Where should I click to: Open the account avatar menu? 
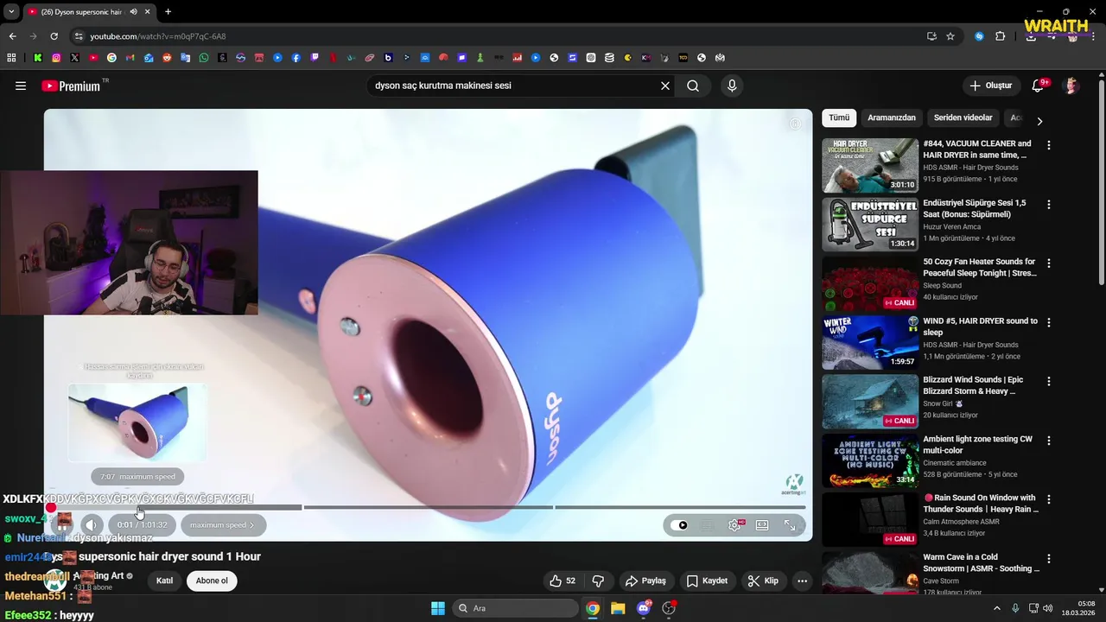1071,86
